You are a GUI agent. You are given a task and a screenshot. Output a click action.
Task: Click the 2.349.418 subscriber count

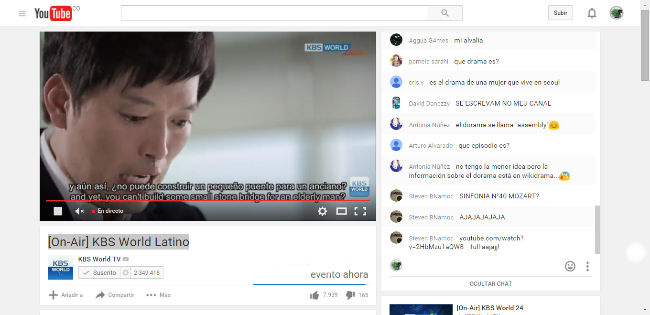(x=147, y=272)
